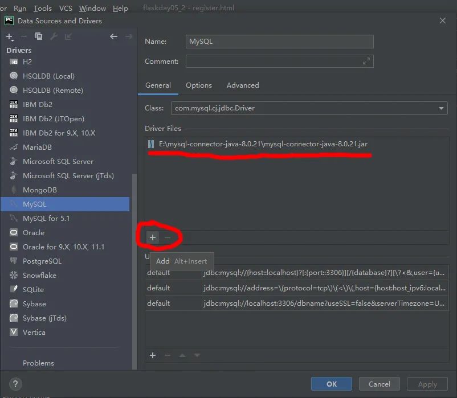Screen dimensions: 457x398
Task: Open the Class dropdown
Action: pos(309,108)
